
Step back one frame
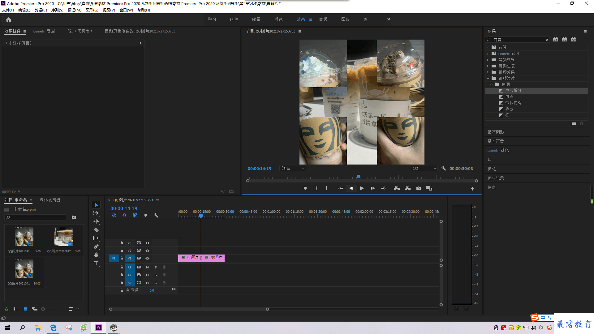click(x=351, y=188)
